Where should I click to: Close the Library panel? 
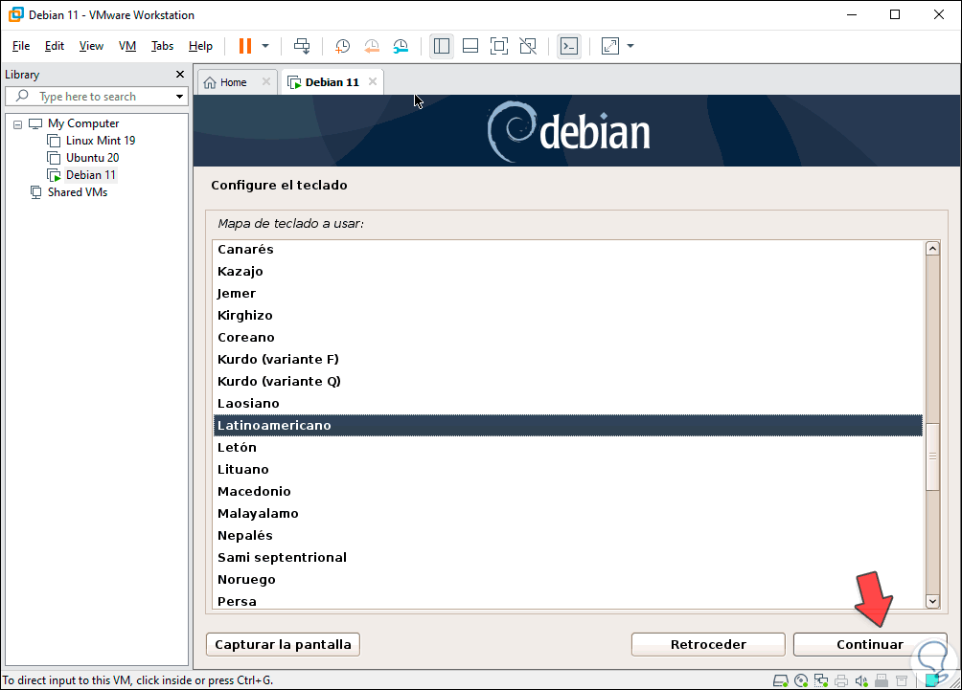pos(180,74)
